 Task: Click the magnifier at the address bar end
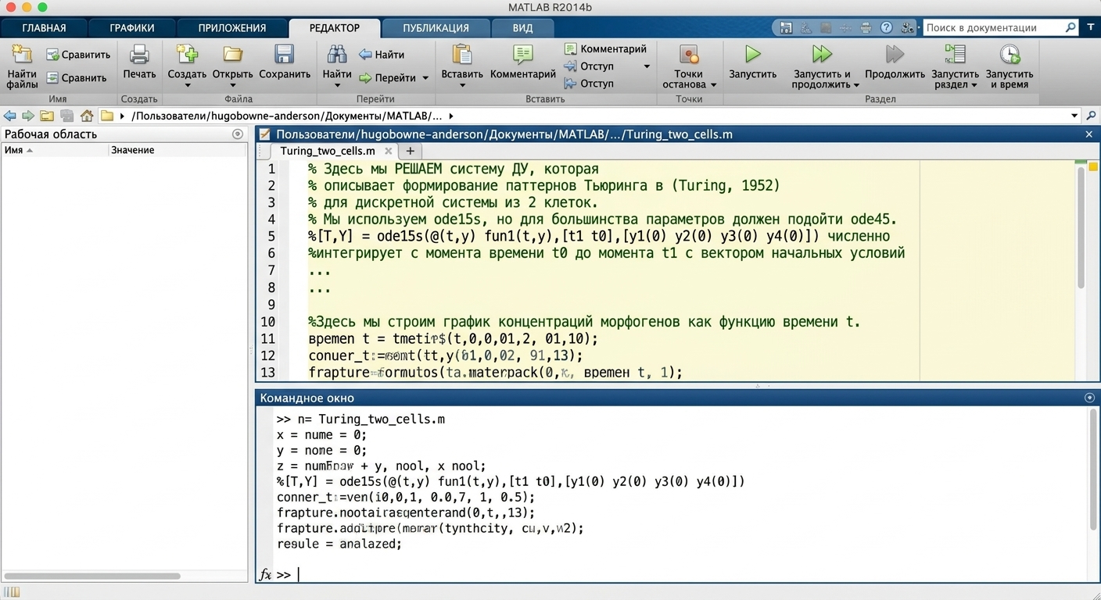coord(1092,116)
